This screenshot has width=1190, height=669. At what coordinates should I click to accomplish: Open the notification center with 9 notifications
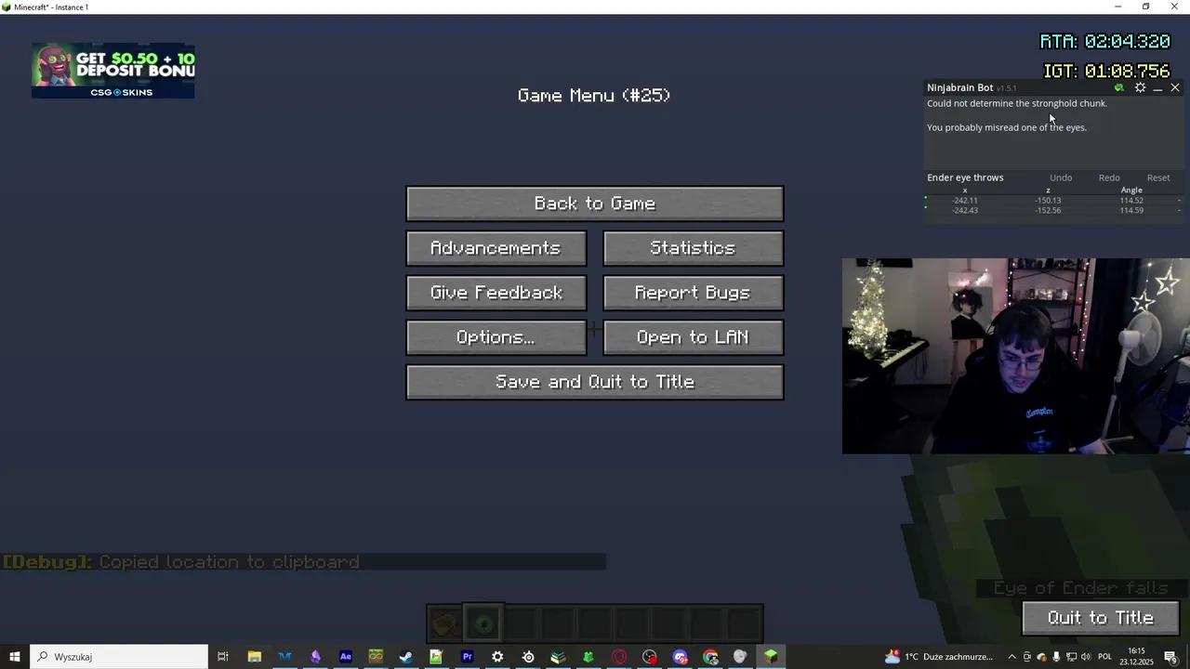[1171, 657]
